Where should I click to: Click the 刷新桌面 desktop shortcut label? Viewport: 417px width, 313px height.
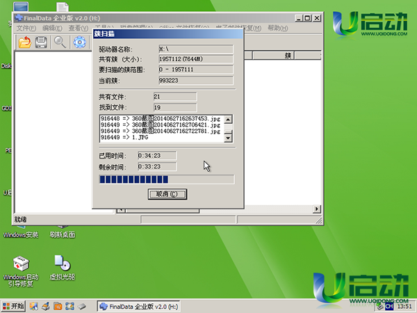click(63, 235)
